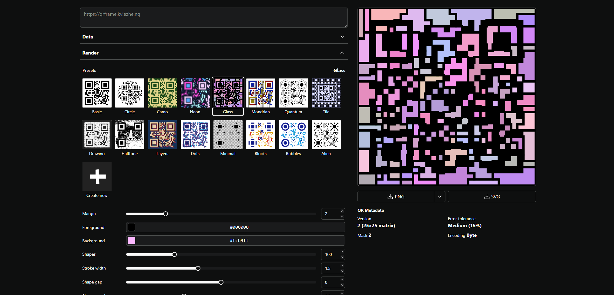Decrease Stroke width with down arrow
This screenshot has height=295, width=614.
pyautogui.click(x=342, y=271)
